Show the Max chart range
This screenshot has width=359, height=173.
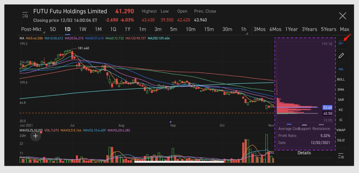click(344, 29)
